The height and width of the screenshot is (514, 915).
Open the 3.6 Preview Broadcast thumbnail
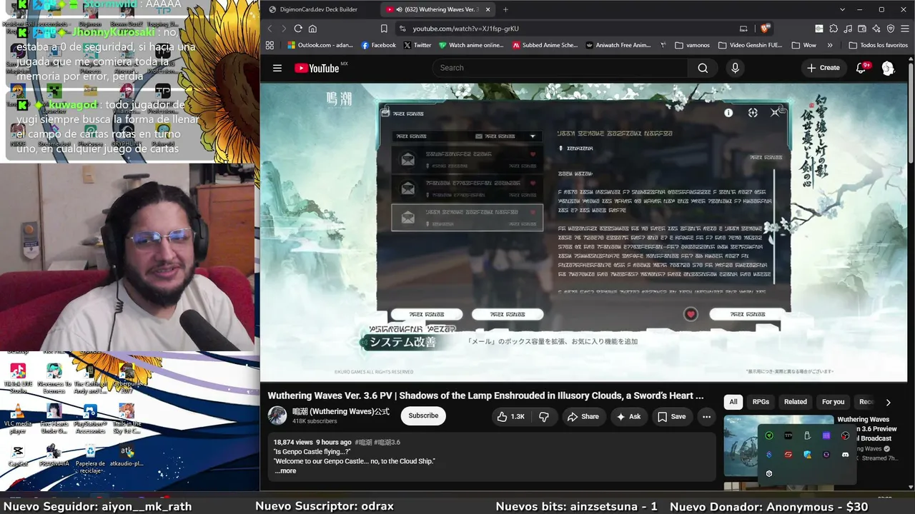click(x=778, y=445)
